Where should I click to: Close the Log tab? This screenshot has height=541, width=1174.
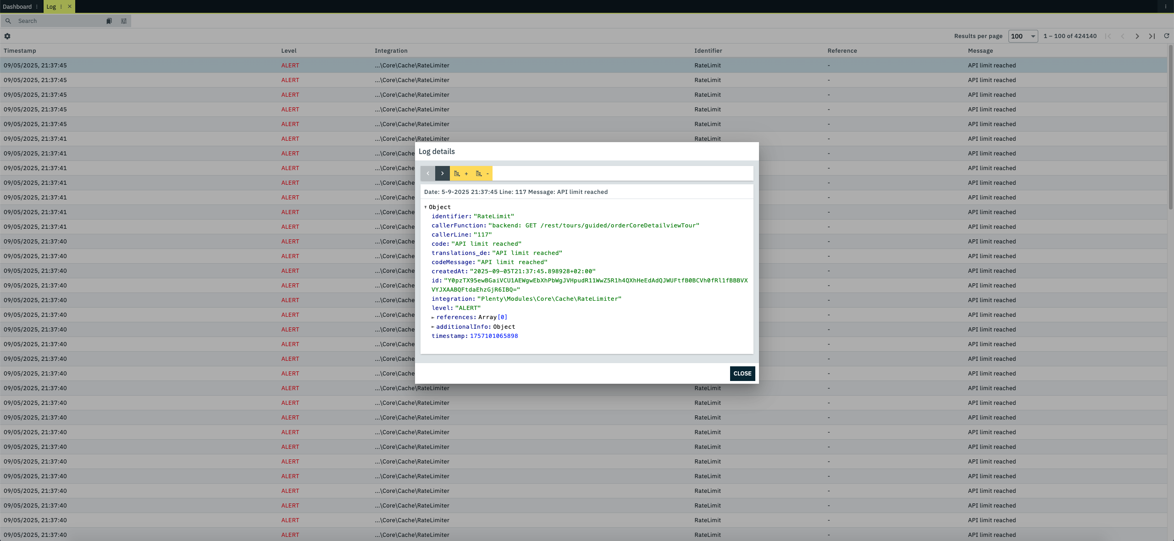[x=70, y=6]
